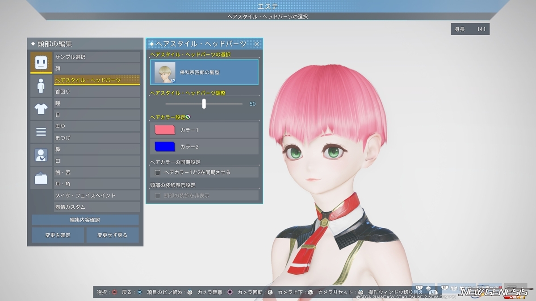Click ヘアスタイル・ヘッドパーツの選択 header bar text
The width and height of the screenshot is (536, 301).
(268, 16)
